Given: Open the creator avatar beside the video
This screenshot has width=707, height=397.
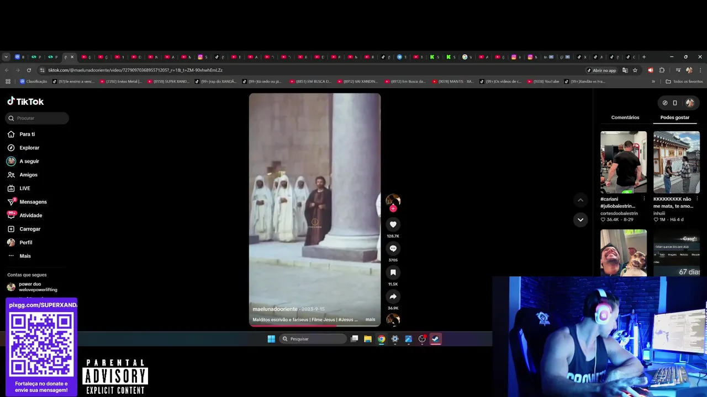Looking at the screenshot, I should pos(393,201).
